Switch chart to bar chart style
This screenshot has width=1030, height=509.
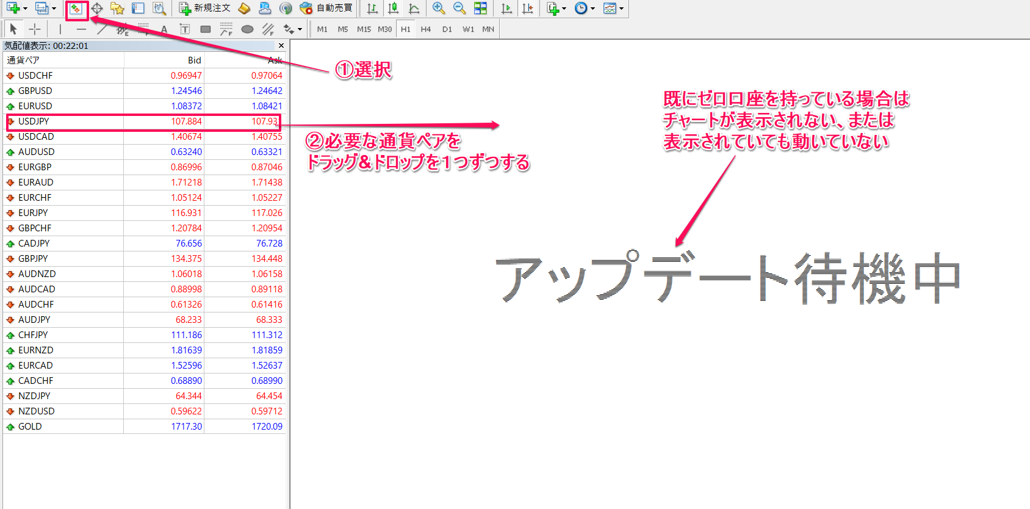pos(372,9)
